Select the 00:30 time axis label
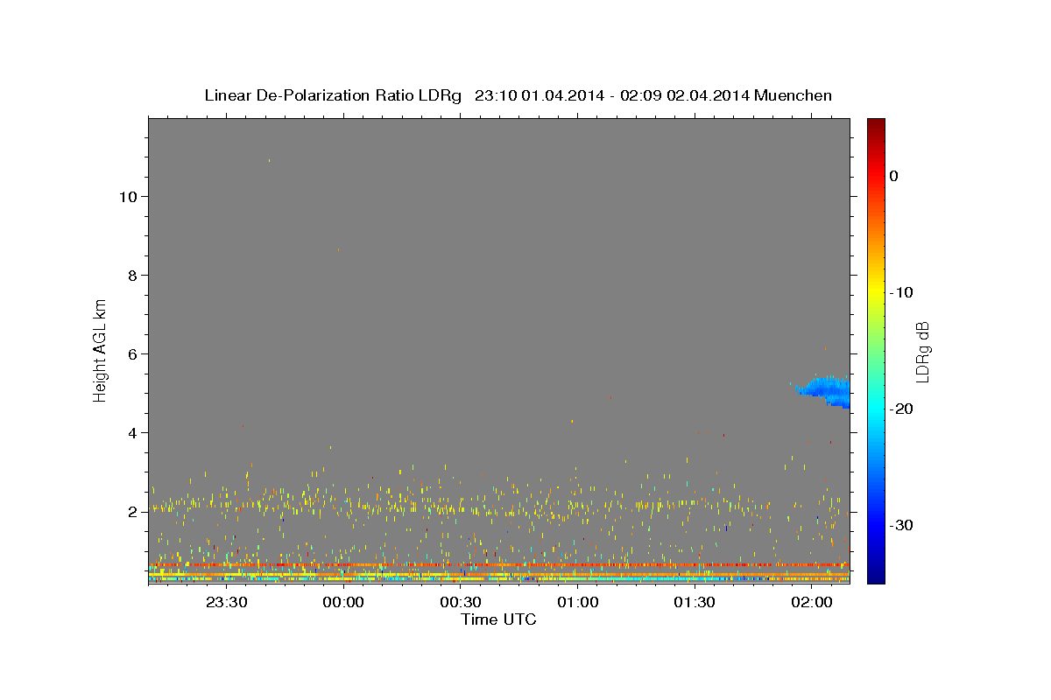This screenshot has height=700, width=1051. (461, 602)
